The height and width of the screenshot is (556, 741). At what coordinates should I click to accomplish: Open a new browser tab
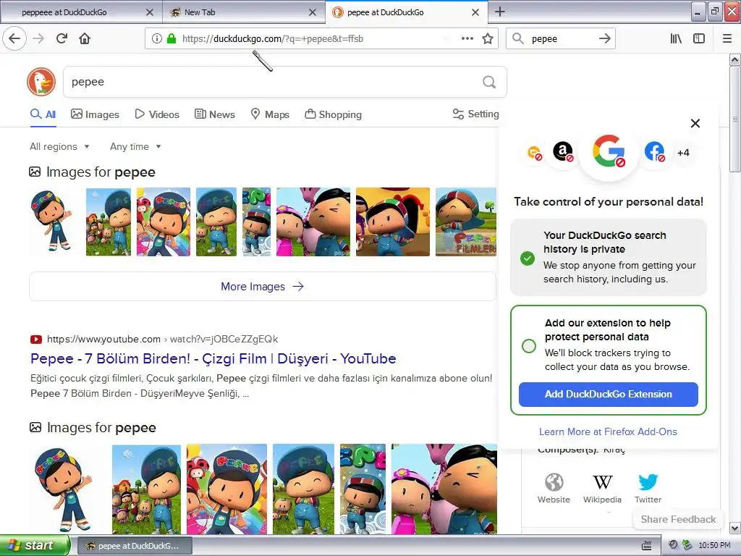pos(499,12)
